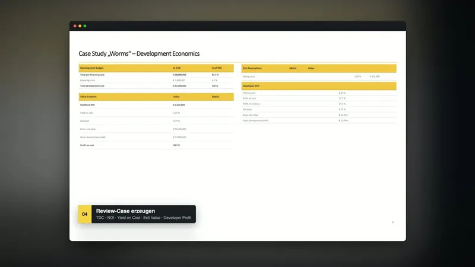Select the Development Budget table header
Screen dimensions: 475x267
click(x=92, y=68)
